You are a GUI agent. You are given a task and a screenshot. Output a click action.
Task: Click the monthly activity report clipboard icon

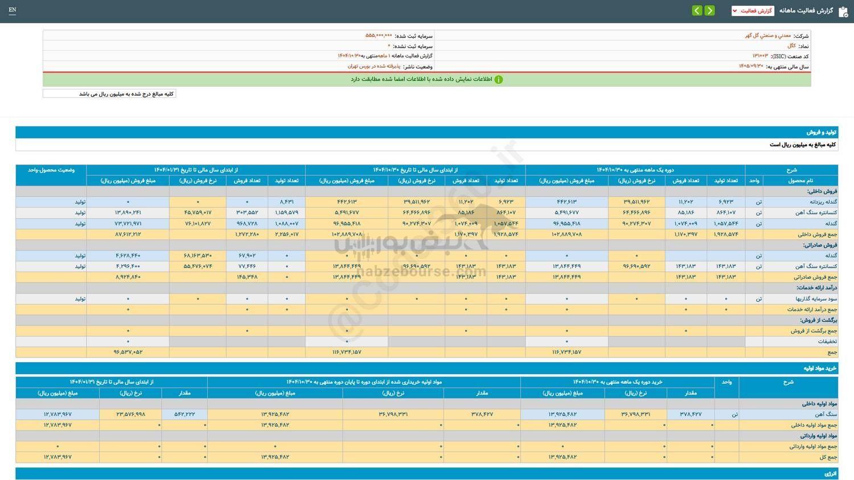tap(843, 11)
